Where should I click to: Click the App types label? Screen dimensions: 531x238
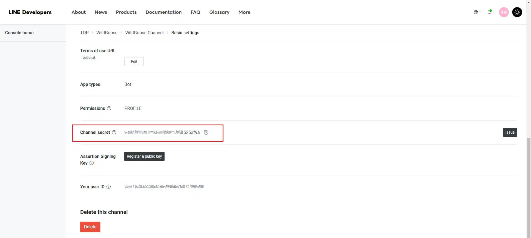pos(90,84)
